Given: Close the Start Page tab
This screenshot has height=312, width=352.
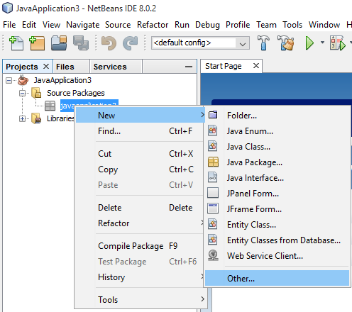Looking at the screenshot, I should [256, 66].
